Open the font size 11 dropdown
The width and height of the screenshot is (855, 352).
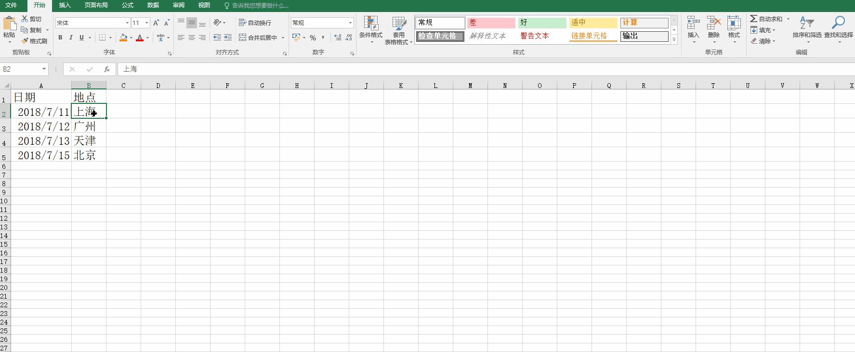point(146,23)
